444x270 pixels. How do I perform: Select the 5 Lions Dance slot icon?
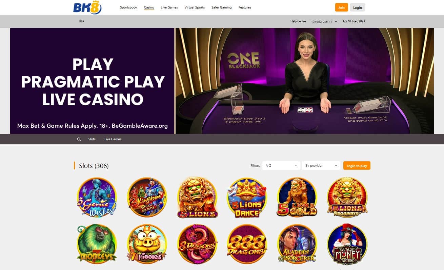[247, 197]
